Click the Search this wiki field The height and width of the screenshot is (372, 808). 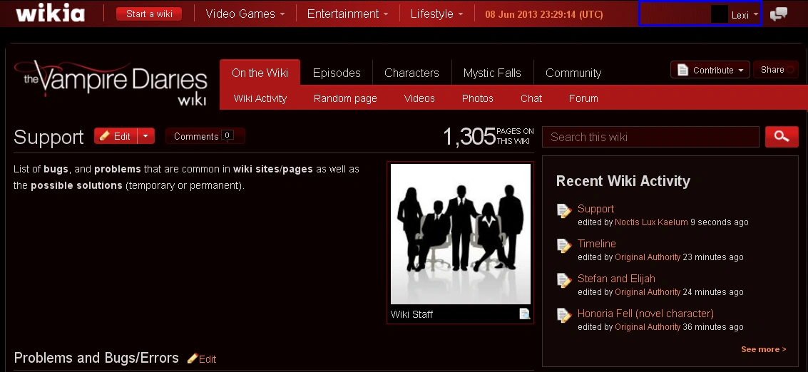tap(651, 137)
